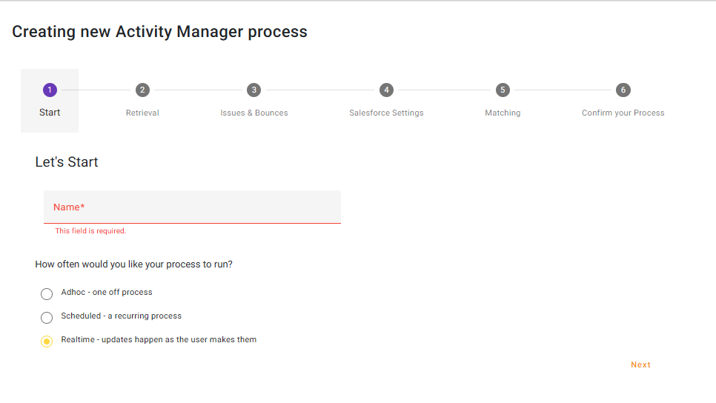Select the Adhoc radio button circle
Viewport: 716px width, 403px height.
pyautogui.click(x=47, y=294)
